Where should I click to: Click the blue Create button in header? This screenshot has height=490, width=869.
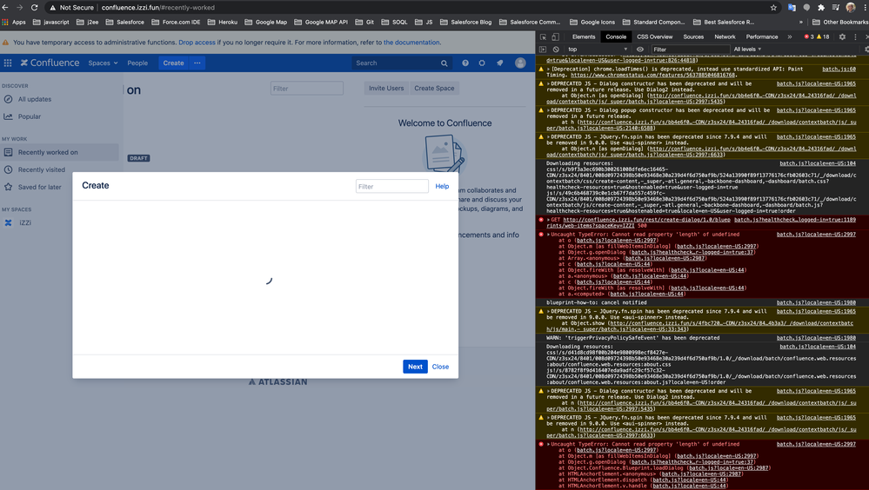point(173,63)
